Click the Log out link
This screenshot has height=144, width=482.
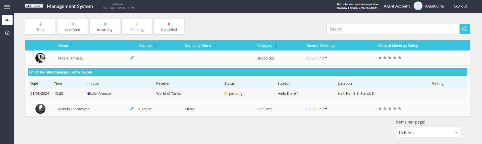click(x=460, y=6)
